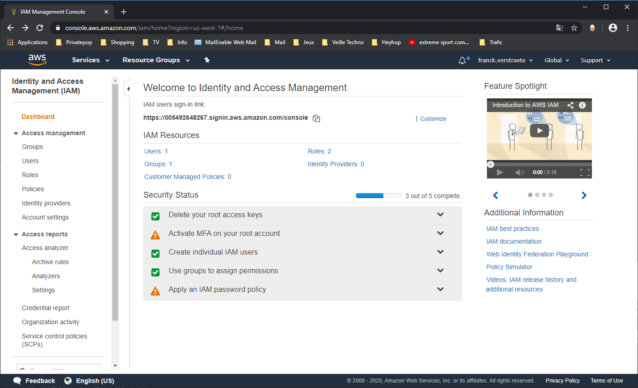Open the Dashboard nav item
Viewport: 638px width, 388px height.
pyautogui.click(x=38, y=117)
